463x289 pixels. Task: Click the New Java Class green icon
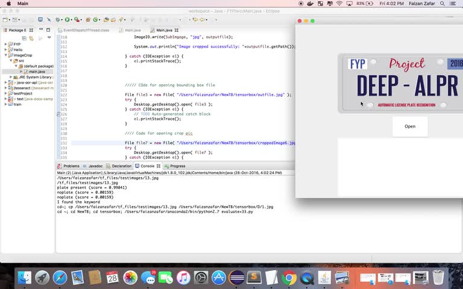click(95, 20)
